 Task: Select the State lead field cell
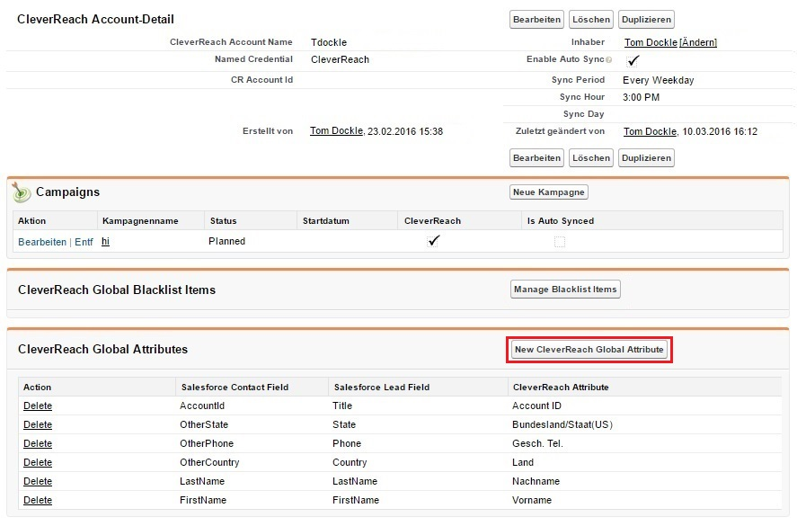point(344,424)
